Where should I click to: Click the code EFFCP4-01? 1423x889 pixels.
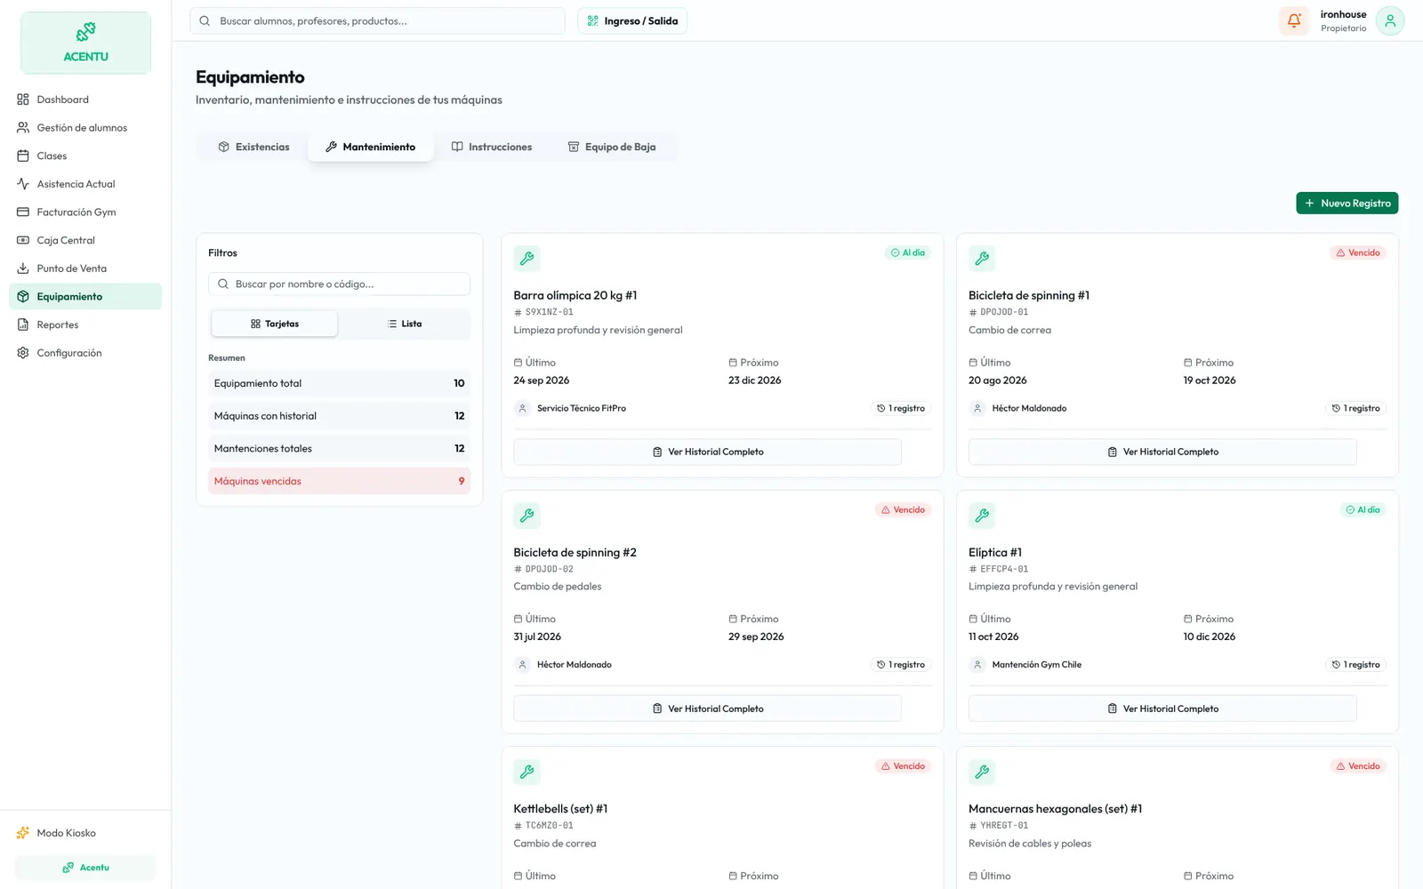click(1004, 569)
